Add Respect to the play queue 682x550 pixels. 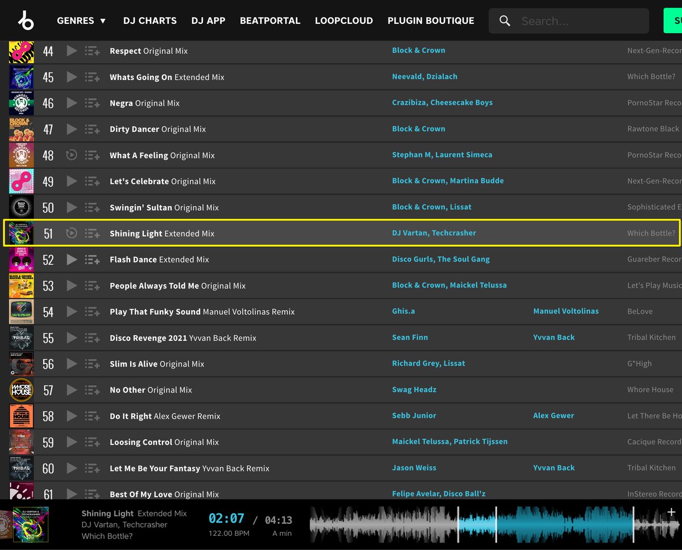point(92,51)
